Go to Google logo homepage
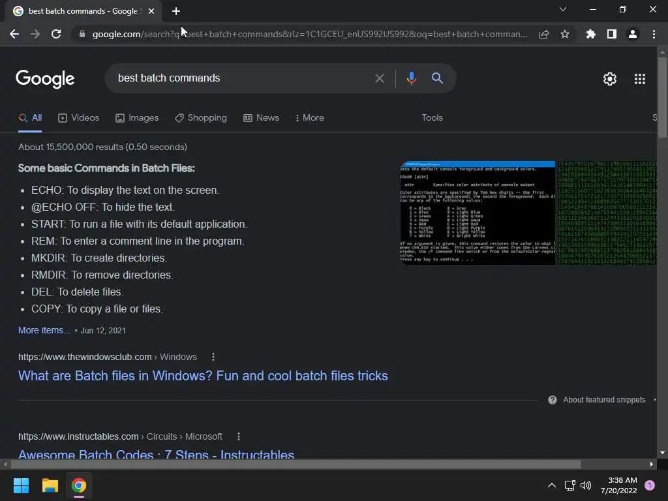This screenshot has height=501, width=668. pos(45,79)
